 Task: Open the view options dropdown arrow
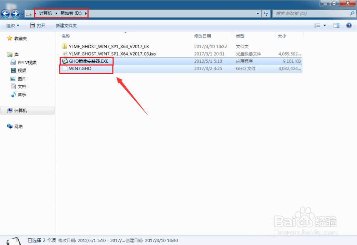[325, 25]
